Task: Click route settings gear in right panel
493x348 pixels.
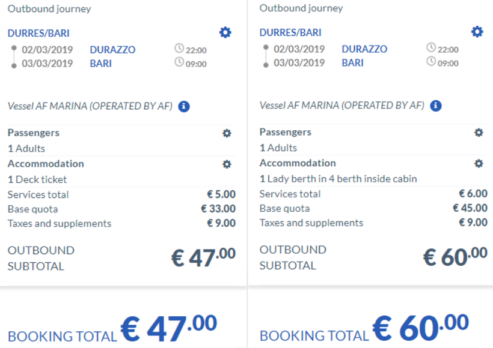Action: 477,32
